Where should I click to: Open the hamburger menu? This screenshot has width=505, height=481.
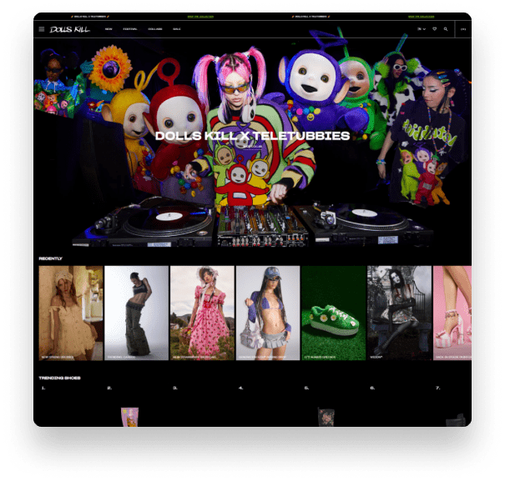(x=42, y=29)
